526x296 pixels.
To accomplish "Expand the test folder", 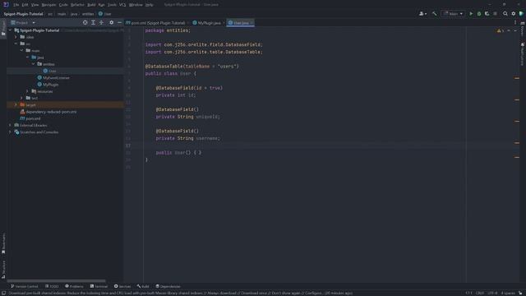I will coord(22,98).
